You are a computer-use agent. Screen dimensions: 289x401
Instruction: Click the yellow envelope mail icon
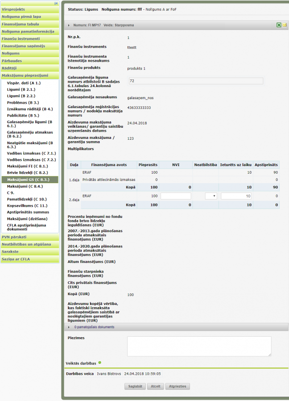pyautogui.click(x=284, y=25)
